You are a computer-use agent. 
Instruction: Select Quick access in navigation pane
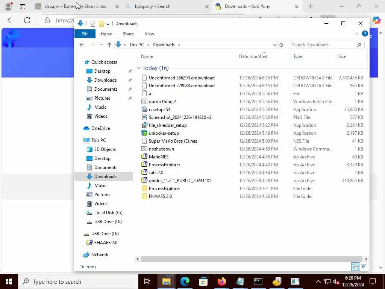point(104,62)
